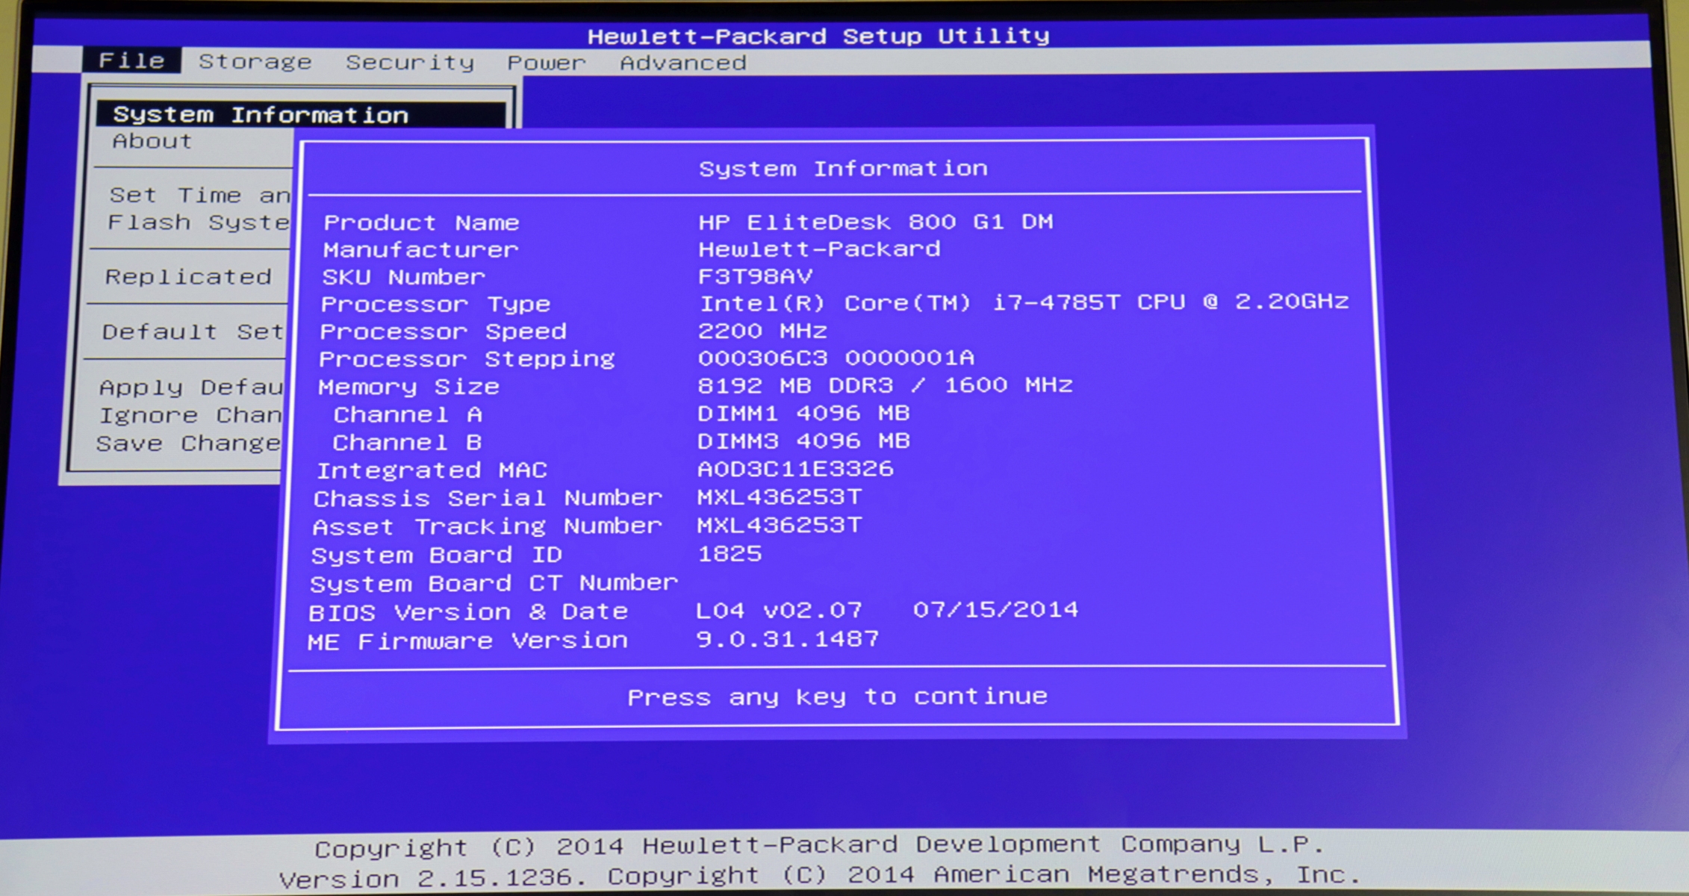Click Press any key to continue
The width and height of the screenshot is (1689, 896).
tap(838, 696)
